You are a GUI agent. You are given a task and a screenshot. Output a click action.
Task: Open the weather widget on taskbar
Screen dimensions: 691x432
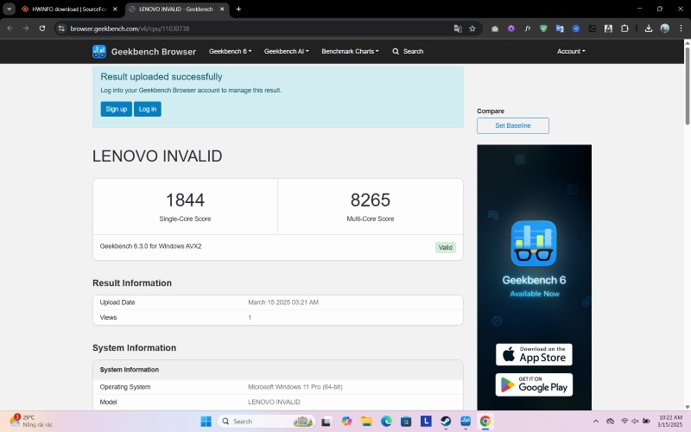pos(31,421)
